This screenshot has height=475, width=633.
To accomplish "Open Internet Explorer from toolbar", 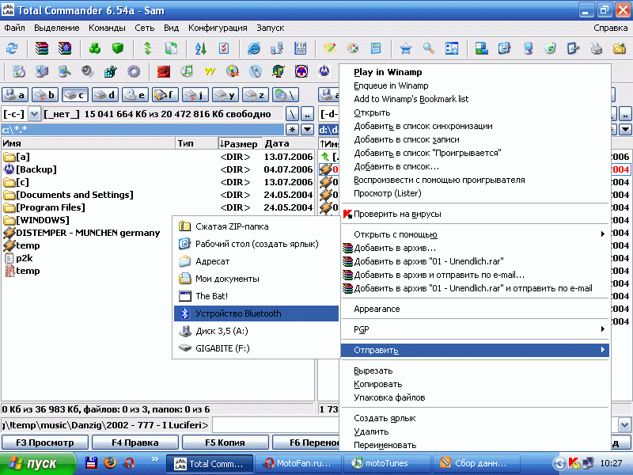I will [253, 49].
